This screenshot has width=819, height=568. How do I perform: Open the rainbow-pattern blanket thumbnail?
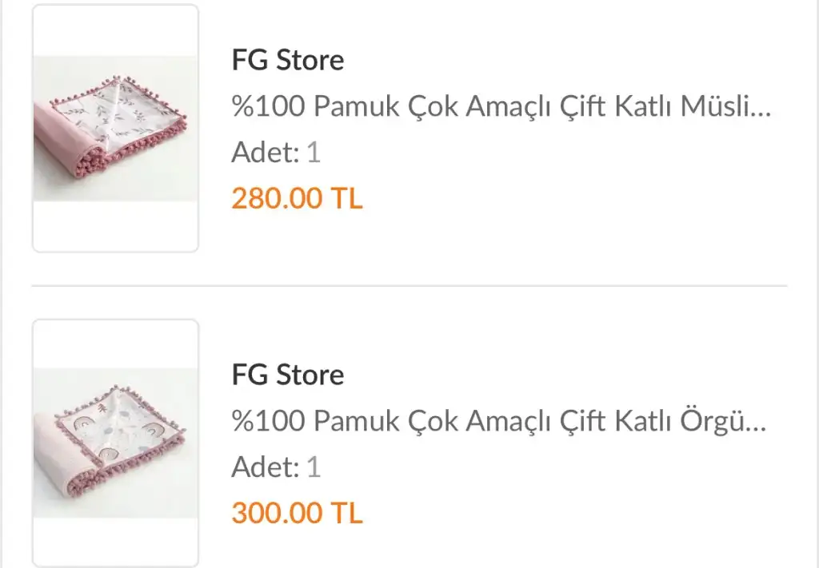tap(115, 443)
